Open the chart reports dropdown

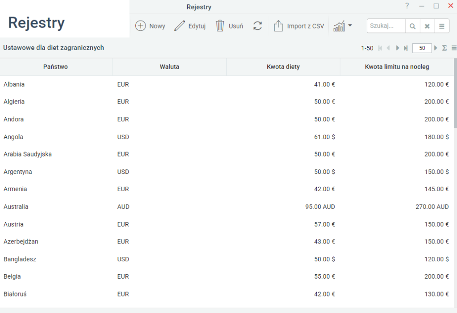coord(343,26)
